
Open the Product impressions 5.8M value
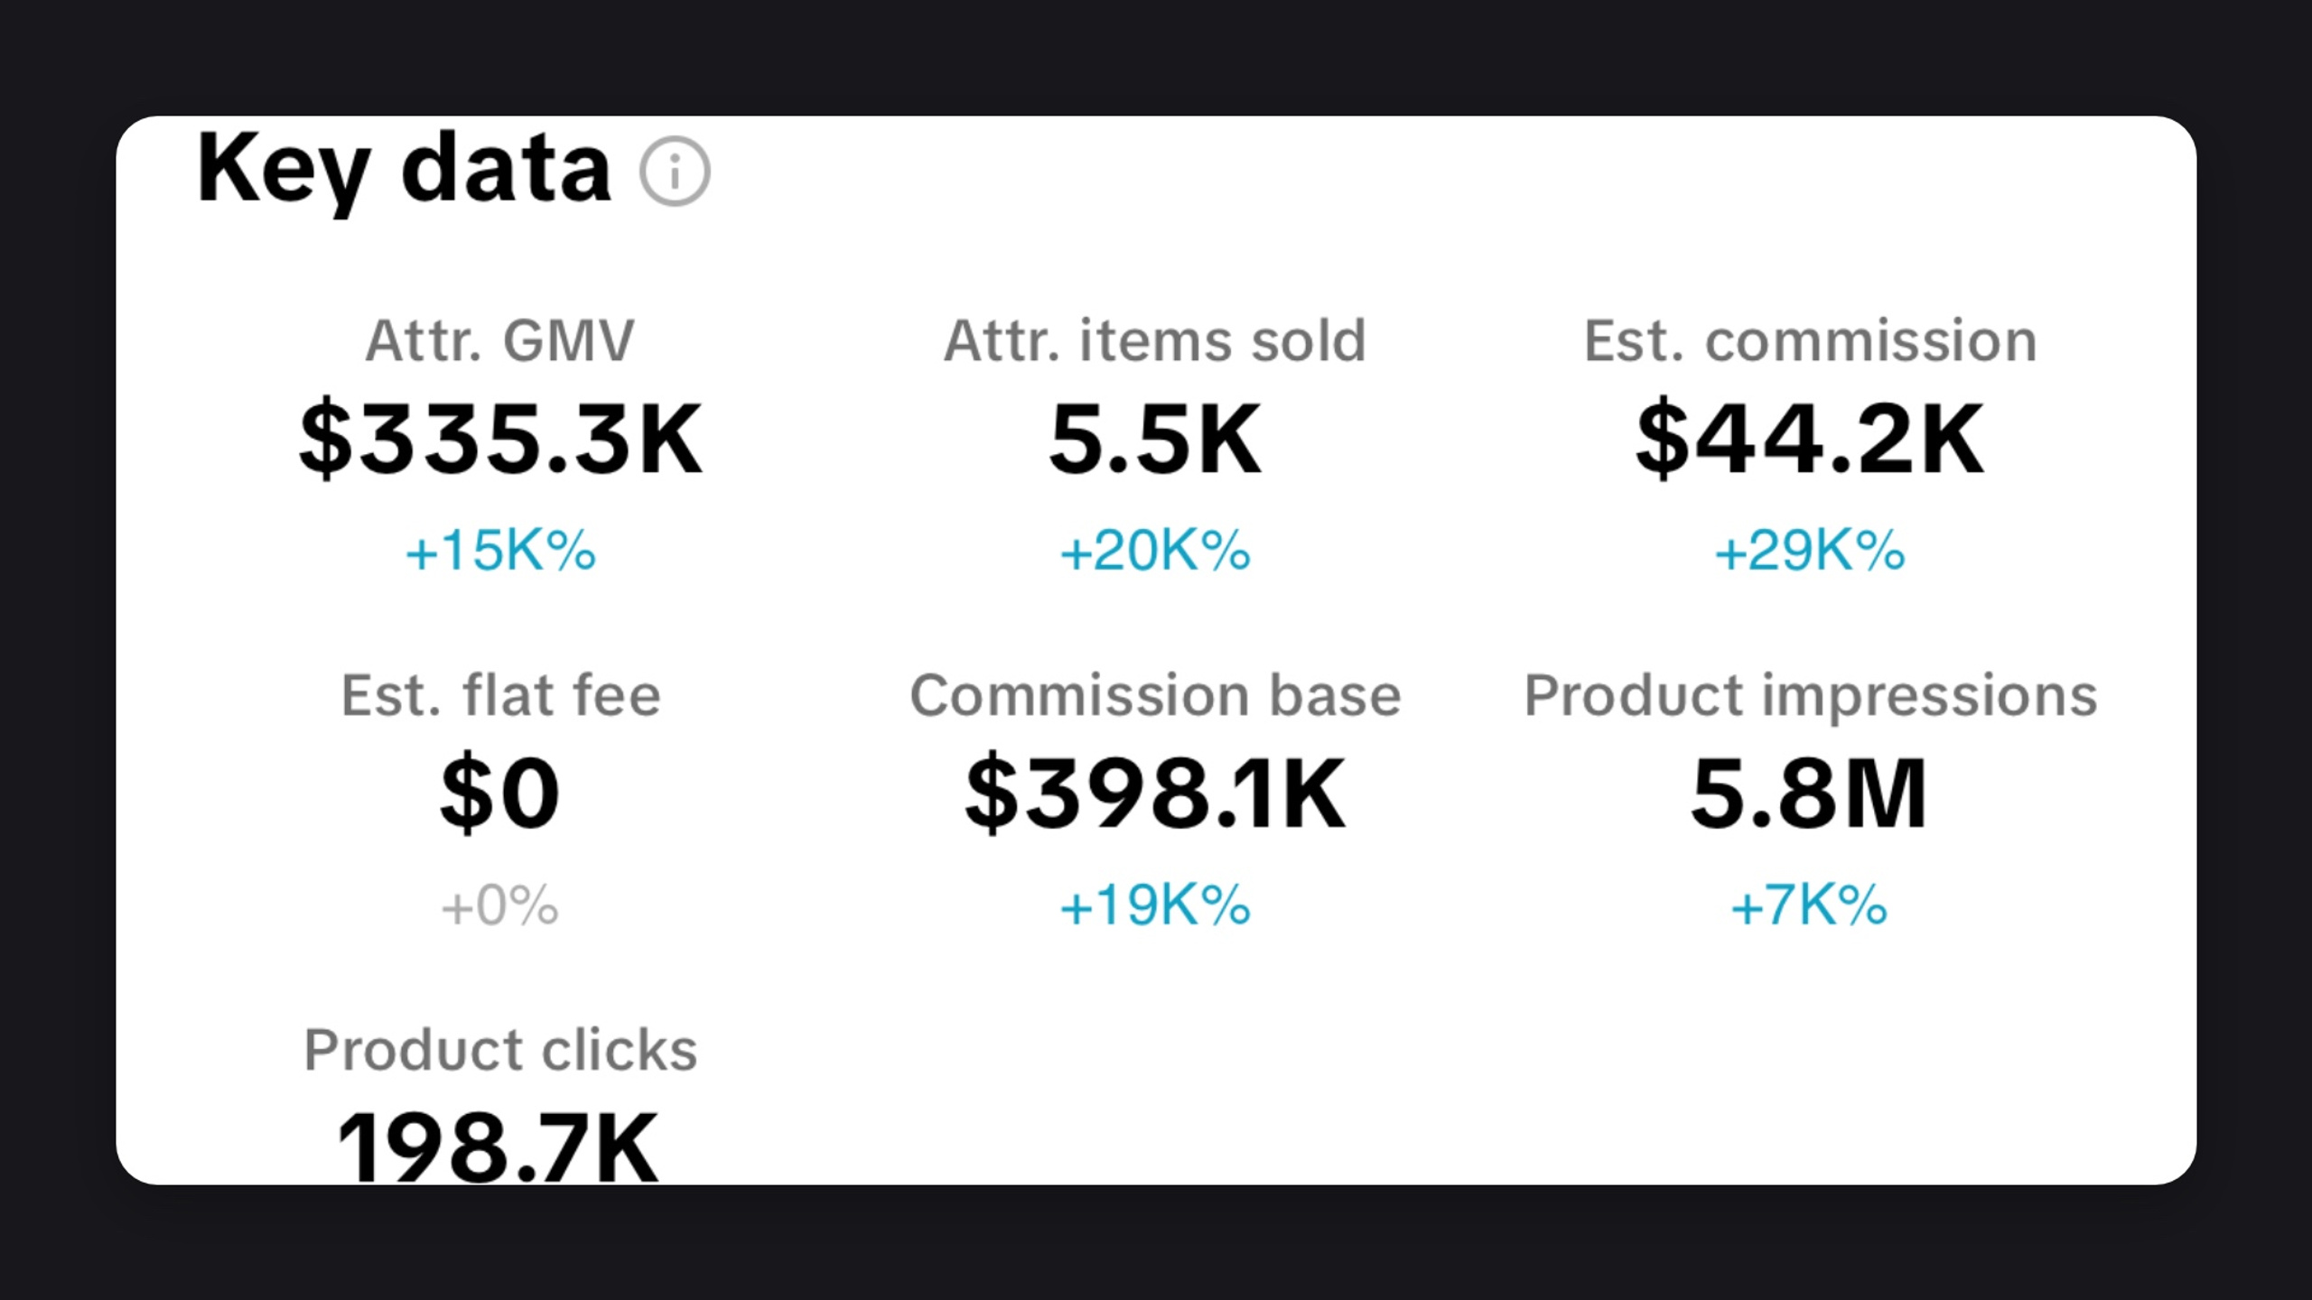coord(1810,793)
